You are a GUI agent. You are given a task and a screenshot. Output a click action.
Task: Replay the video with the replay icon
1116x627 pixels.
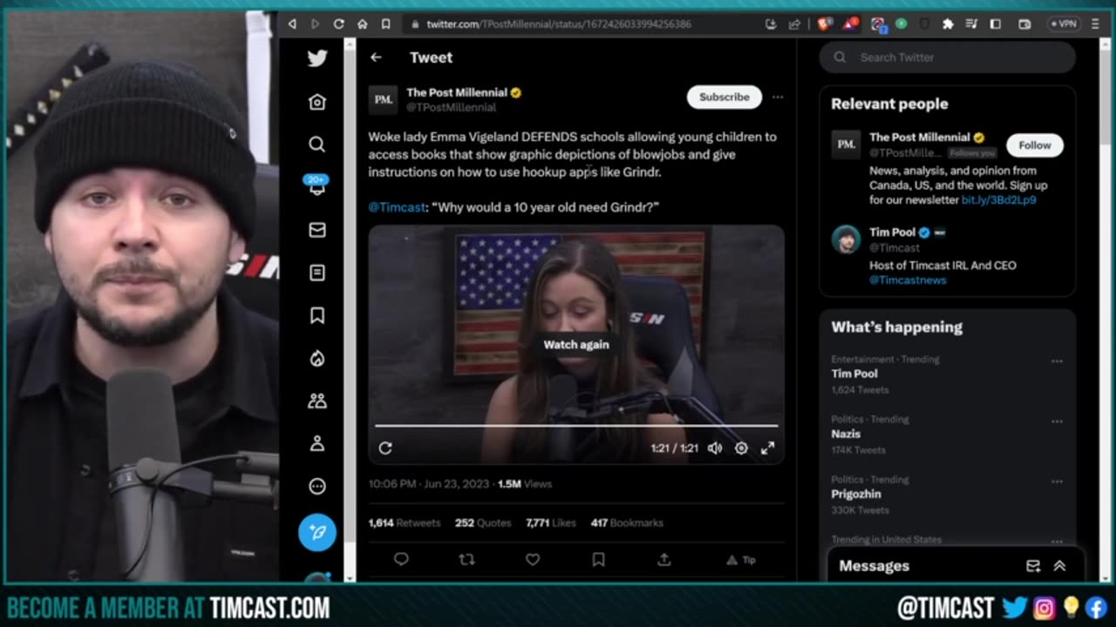[385, 448]
